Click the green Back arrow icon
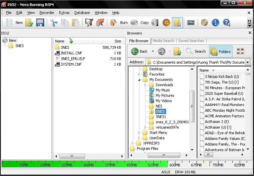Viewport: 254px width, 176px height. (135, 51)
